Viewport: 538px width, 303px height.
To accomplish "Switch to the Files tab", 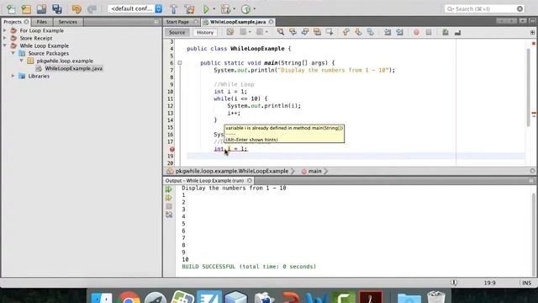I will point(41,22).
